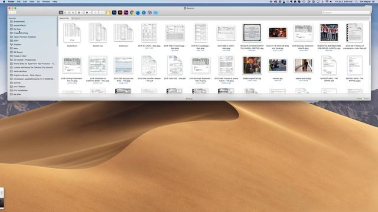
Task: Go forward with the toolbar forward arrow
Action: 14,12
